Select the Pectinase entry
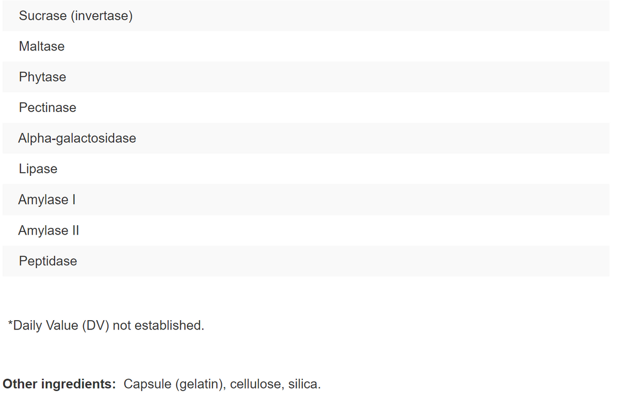The image size is (619, 398). click(x=47, y=108)
